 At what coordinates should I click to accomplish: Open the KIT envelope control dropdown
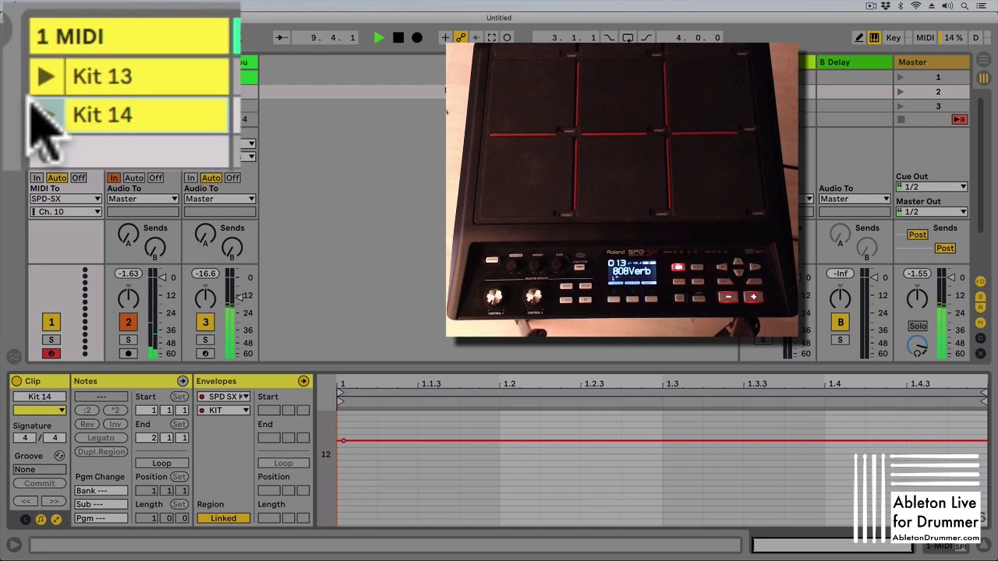(224, 410)
